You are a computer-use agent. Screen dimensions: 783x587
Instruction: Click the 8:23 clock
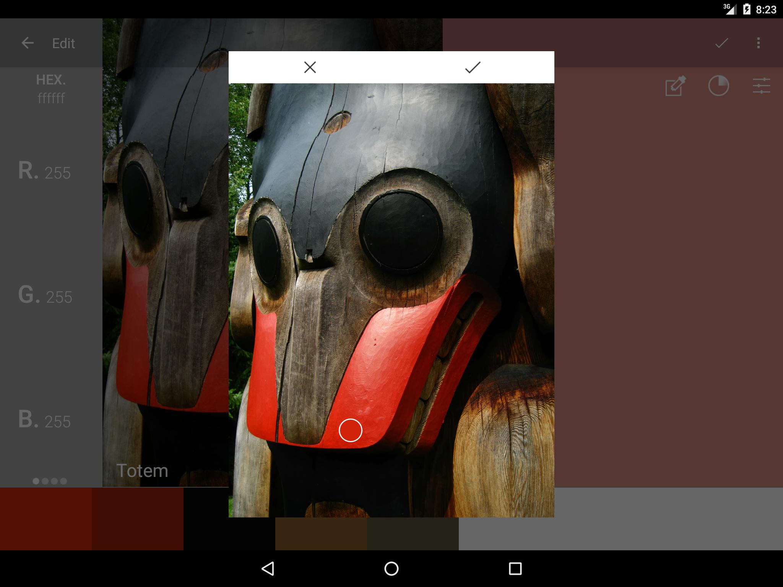[x=766, y=10]
